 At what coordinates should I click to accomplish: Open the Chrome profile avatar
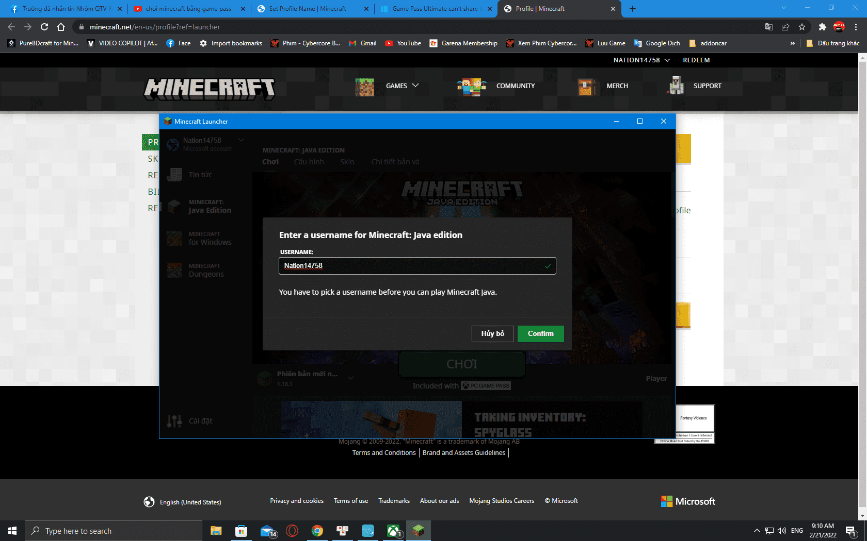[839, 27]
